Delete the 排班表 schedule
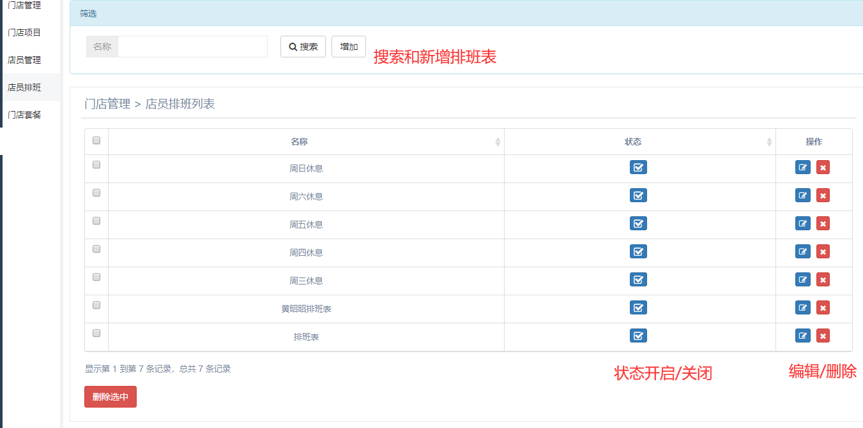863x428 pixels. click(x=823, y=336)
